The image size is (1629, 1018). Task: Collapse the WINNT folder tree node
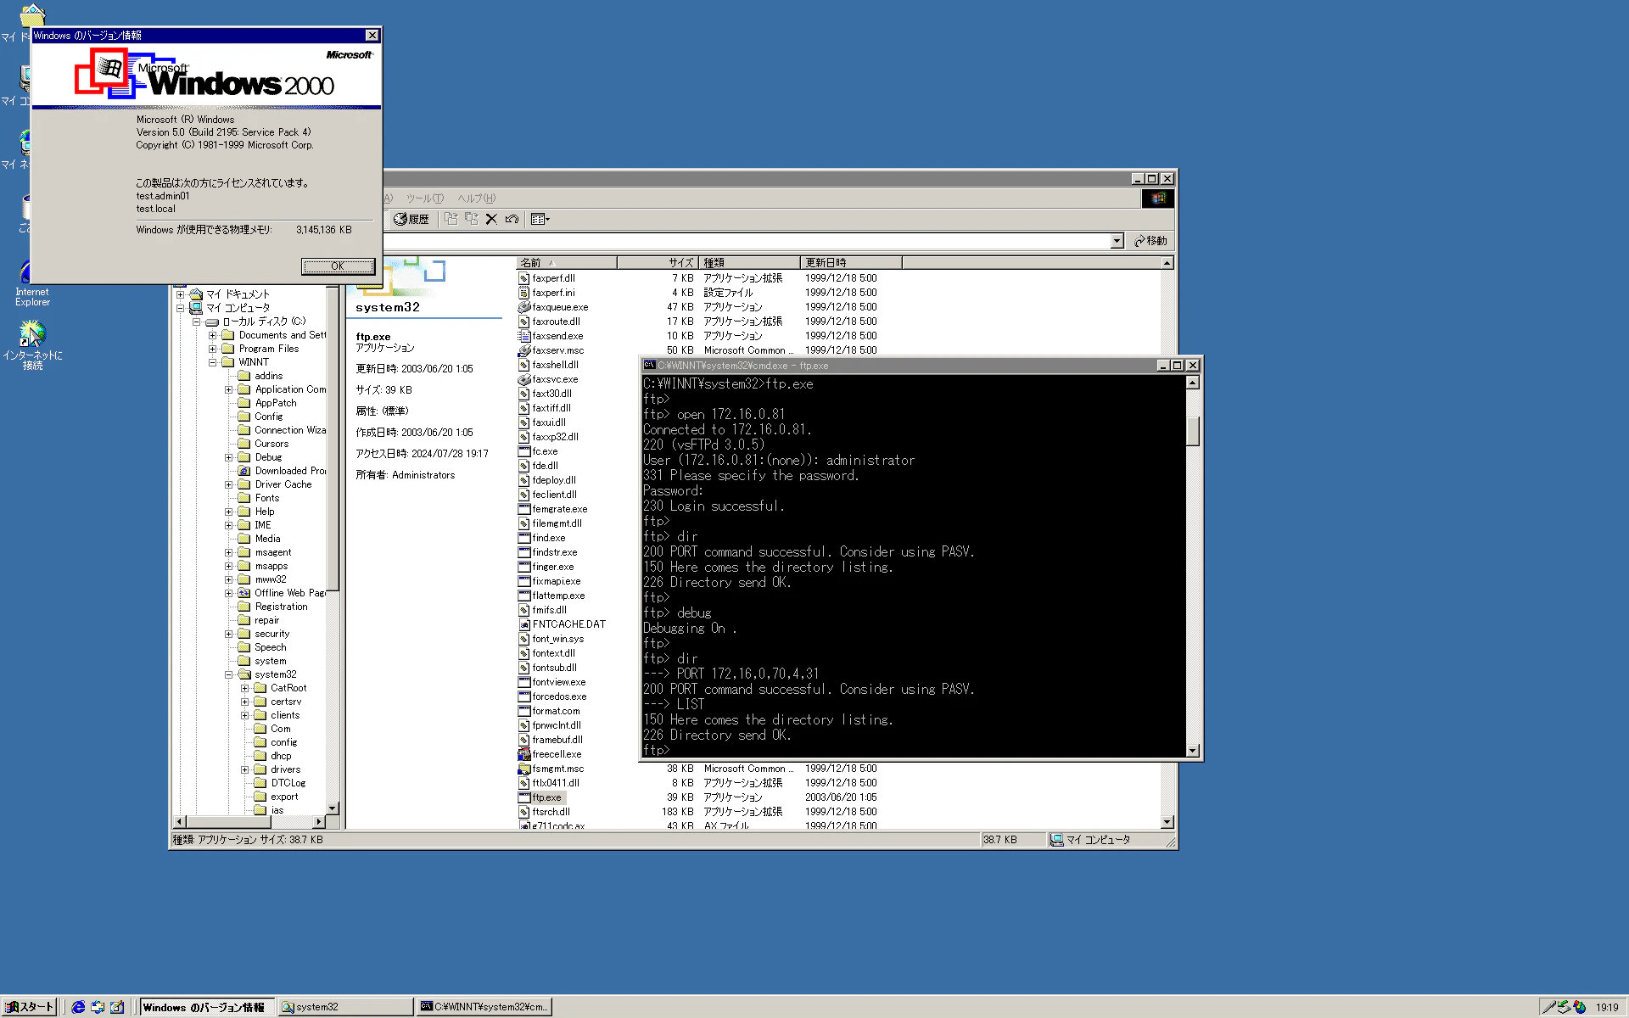(x=213, y=362)
